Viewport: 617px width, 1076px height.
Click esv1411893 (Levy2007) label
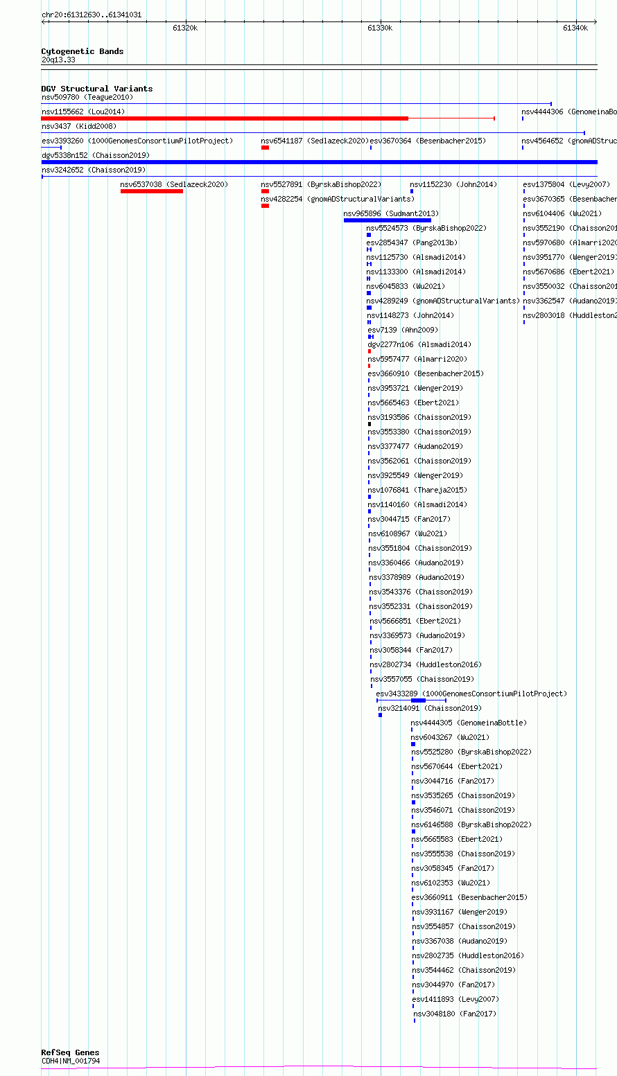pos(455,999)
